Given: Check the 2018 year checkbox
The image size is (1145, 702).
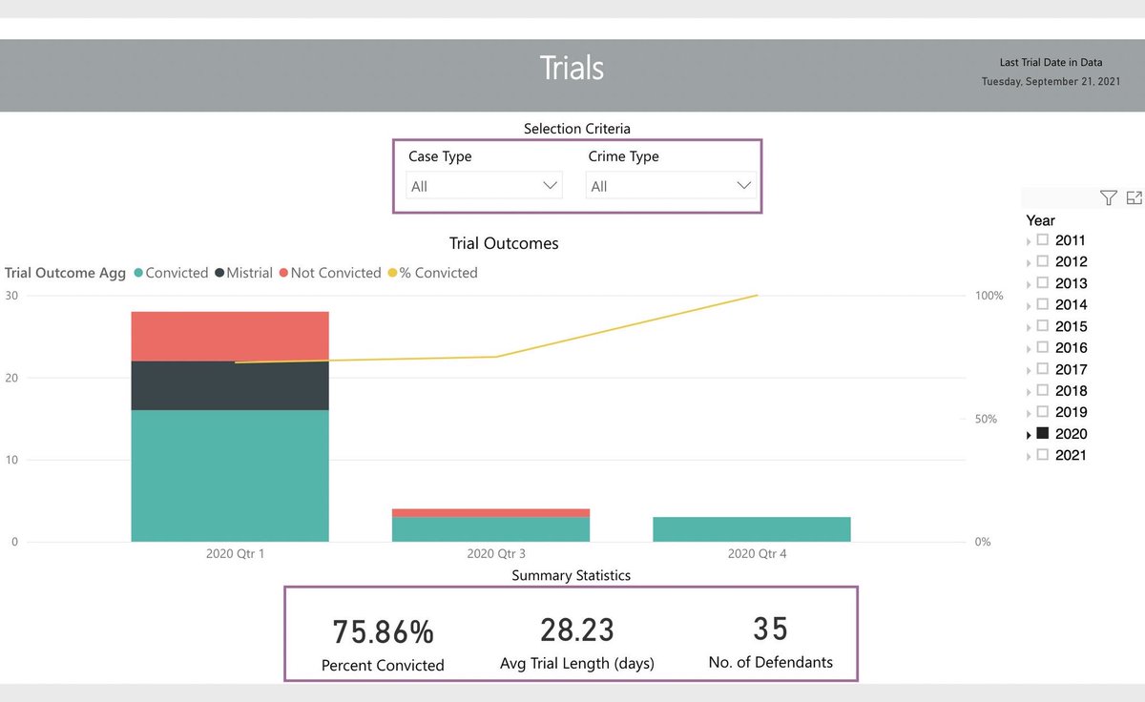Looking at the screenshot, I should click(1043, 390).
